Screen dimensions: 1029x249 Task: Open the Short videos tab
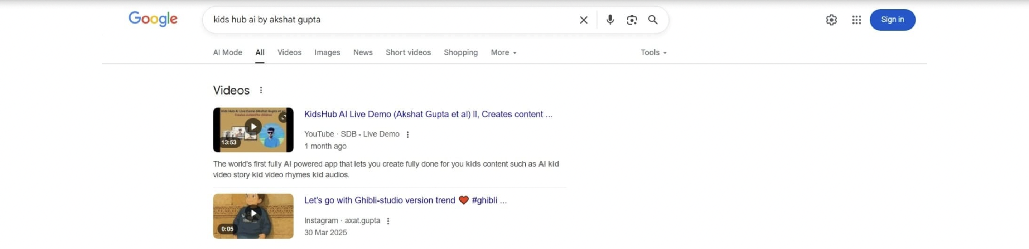(408, 52)
